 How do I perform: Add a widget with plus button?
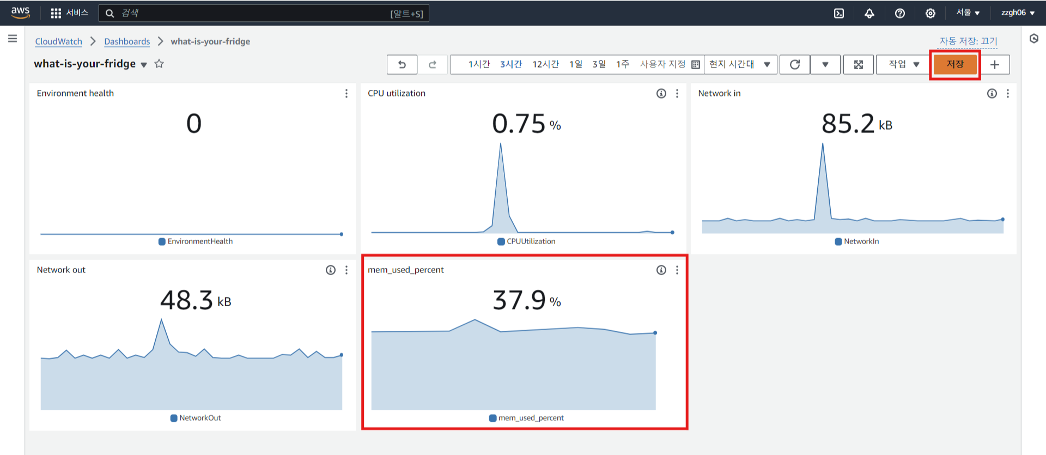pyautogui.click(x=995, y=64)
